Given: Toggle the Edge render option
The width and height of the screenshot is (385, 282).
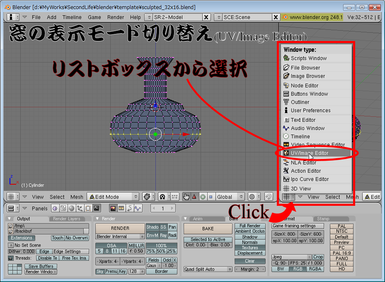Looking at the screenshot, I should (44, 252).
